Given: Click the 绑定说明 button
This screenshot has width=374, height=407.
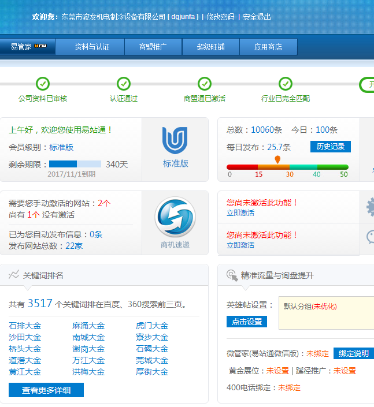Looking at the screenshot, I should pyautogui.click(x=353, y=353).
